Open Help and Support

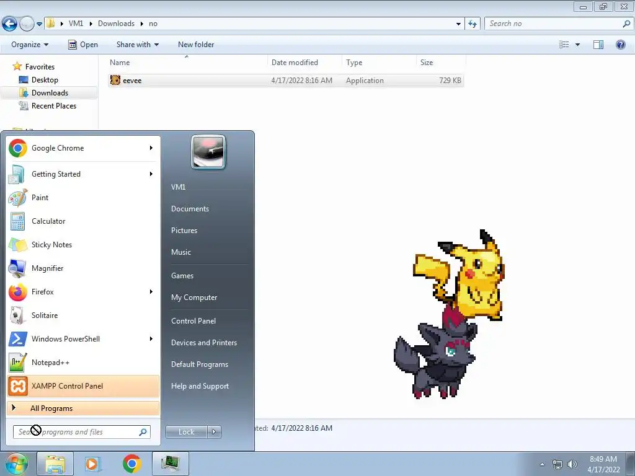[200, 386]
